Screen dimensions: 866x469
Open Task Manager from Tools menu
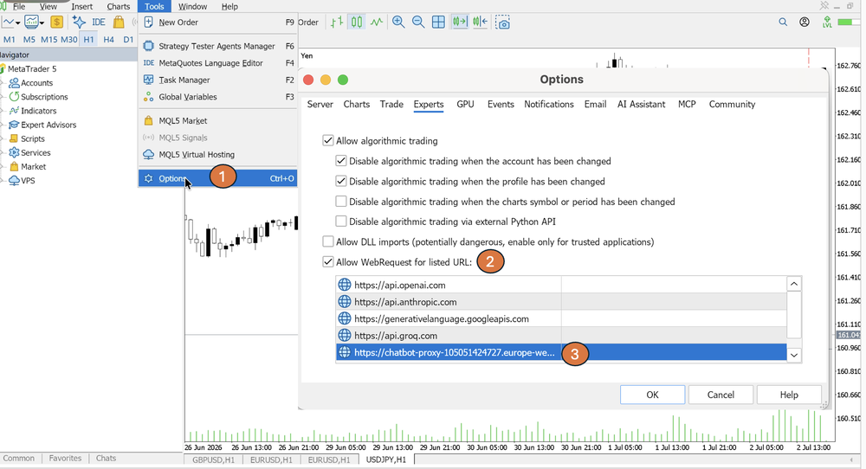tap(217, 80)
